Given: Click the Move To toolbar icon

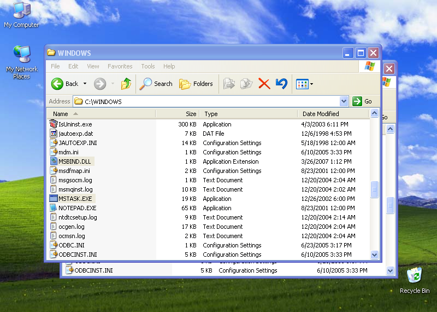Looking at the screenshot, I should (x=229, y=84).
